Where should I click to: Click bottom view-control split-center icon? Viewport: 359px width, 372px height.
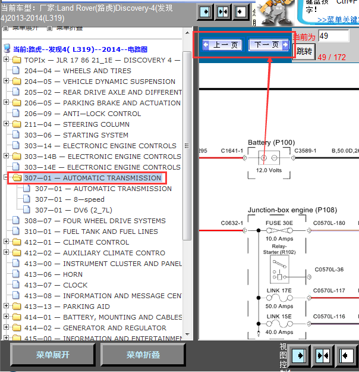tap(323, 355)
